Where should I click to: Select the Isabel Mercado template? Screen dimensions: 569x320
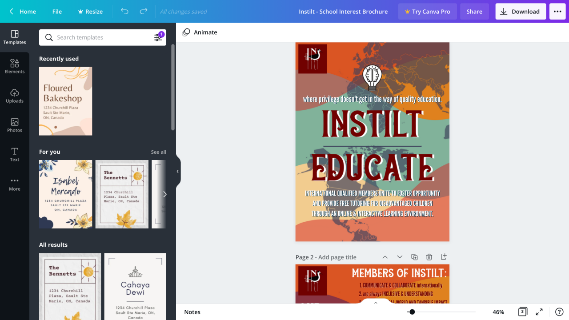(66, 194)
